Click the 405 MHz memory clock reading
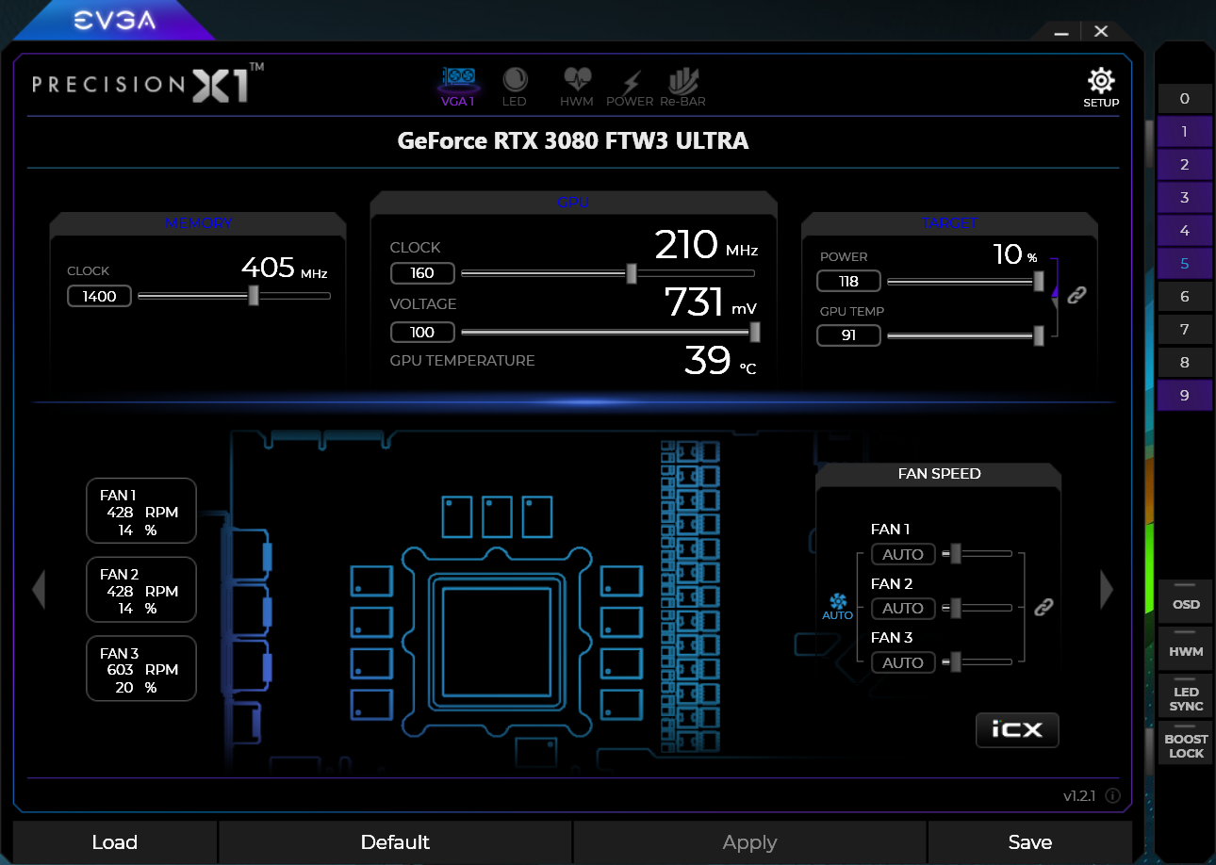Viewport: 1216px width, 865px height. [284, 269]
